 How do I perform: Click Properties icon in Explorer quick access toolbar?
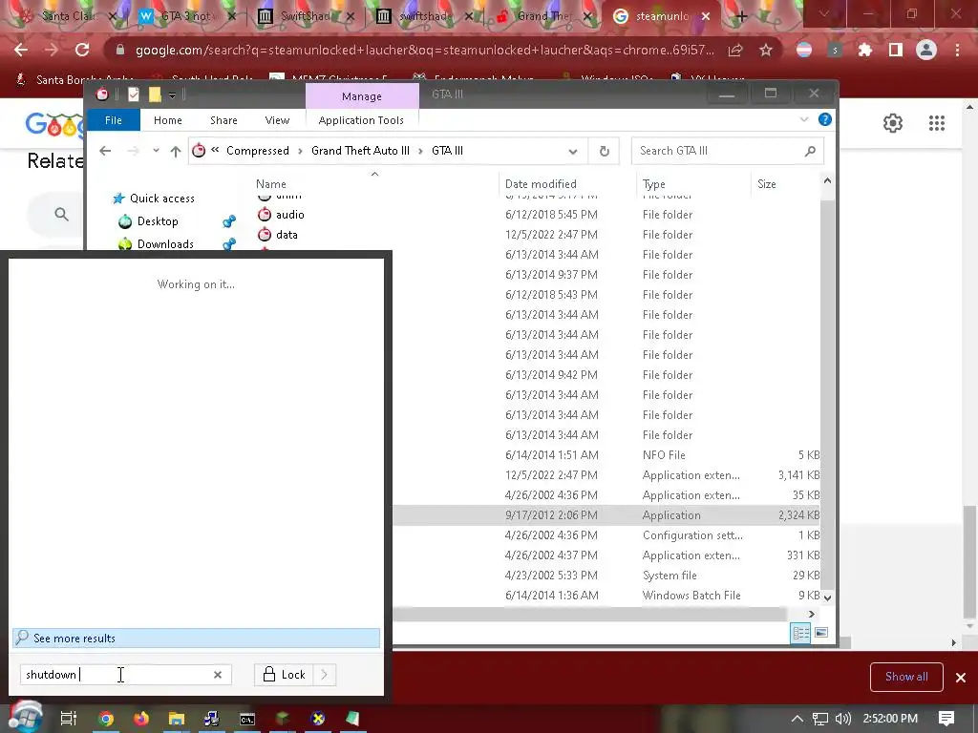point(133,94)
